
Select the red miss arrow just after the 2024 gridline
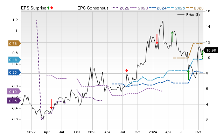(x=157, y=39)
